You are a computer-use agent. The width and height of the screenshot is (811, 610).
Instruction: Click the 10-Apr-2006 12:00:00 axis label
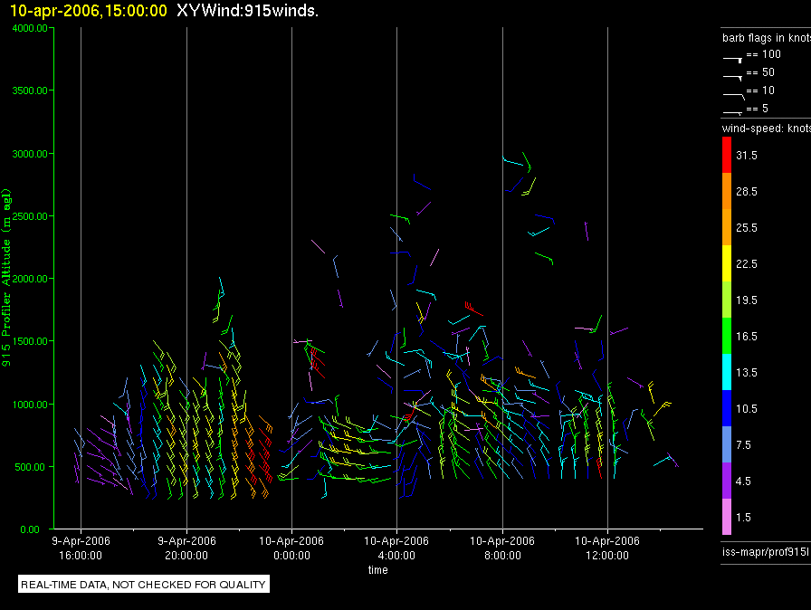(607, 548)
